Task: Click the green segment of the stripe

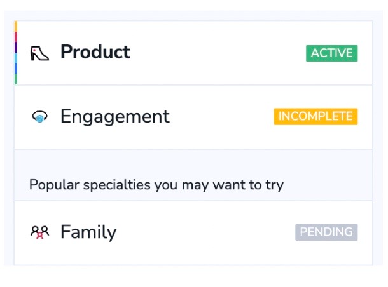Action: 15,79
